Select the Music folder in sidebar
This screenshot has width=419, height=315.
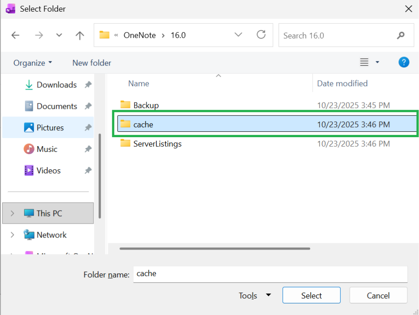point(47,149)
